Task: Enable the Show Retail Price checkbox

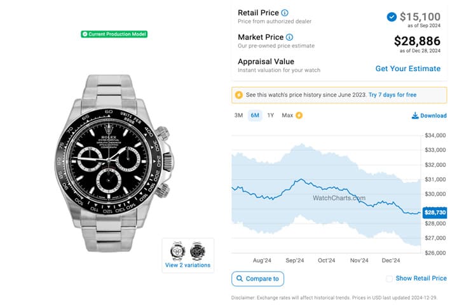Action: click(390, 279)
